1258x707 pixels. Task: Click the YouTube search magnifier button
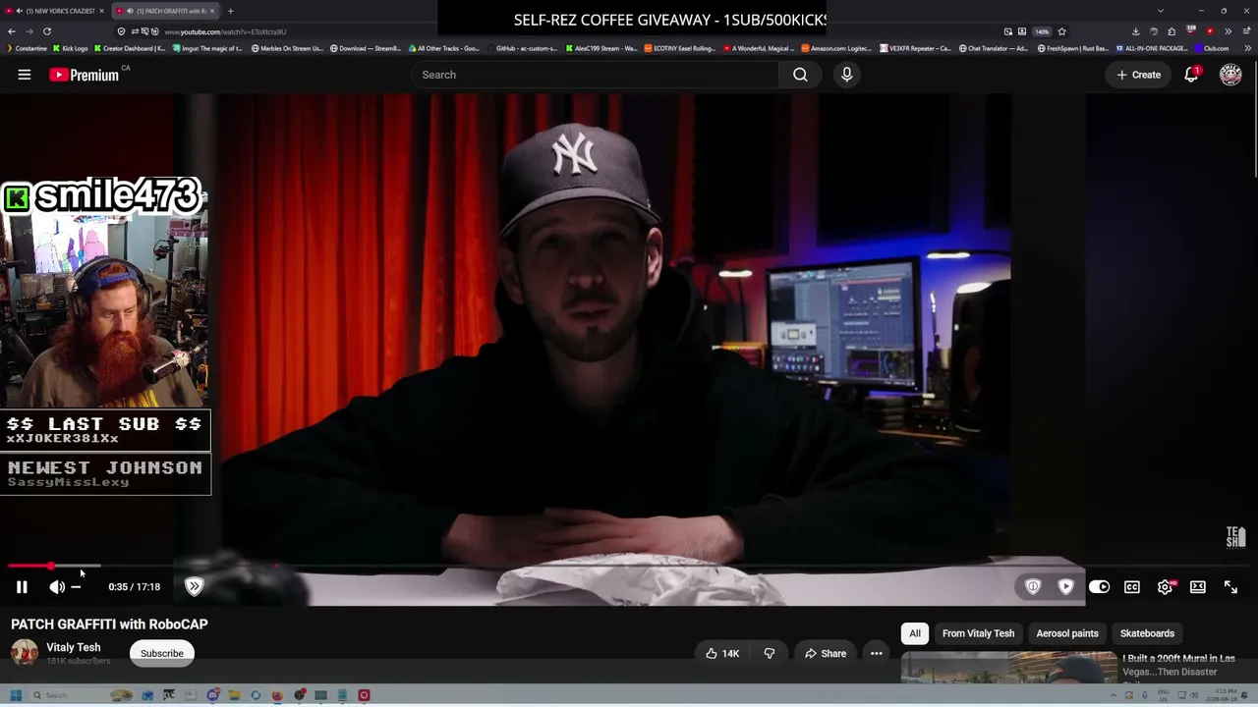[800, 75]
